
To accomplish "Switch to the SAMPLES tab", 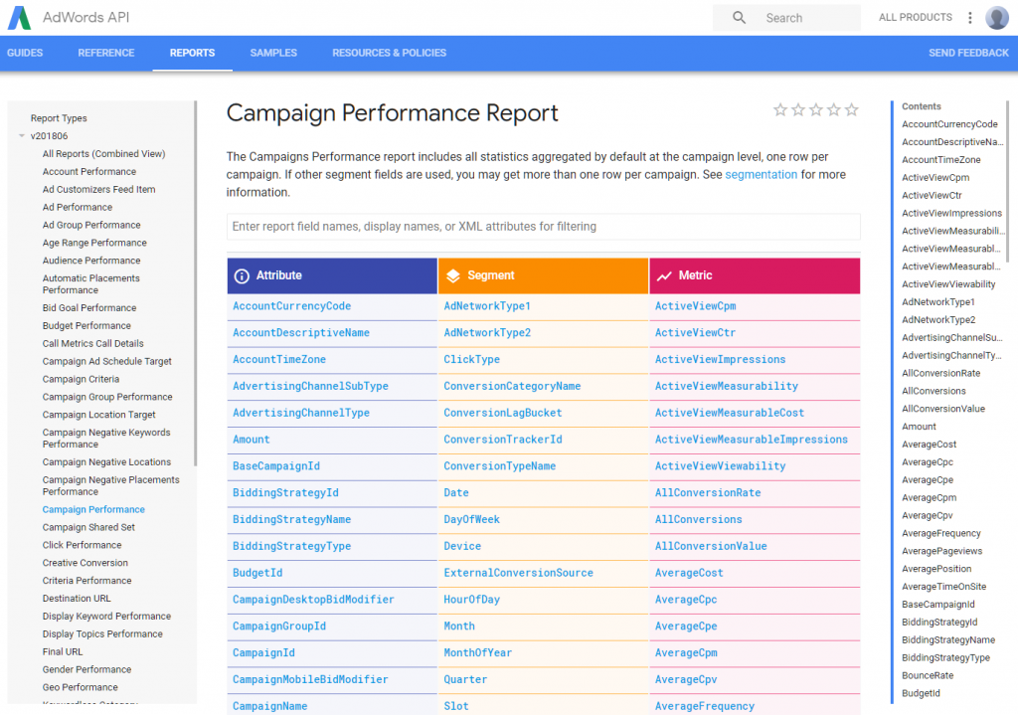I will 273,53.
